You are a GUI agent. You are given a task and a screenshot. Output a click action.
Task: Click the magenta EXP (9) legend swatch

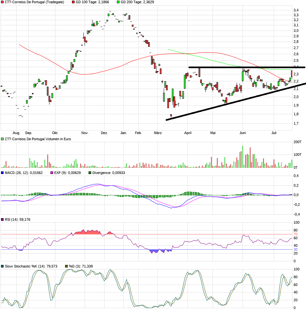(x=51, y=173)
